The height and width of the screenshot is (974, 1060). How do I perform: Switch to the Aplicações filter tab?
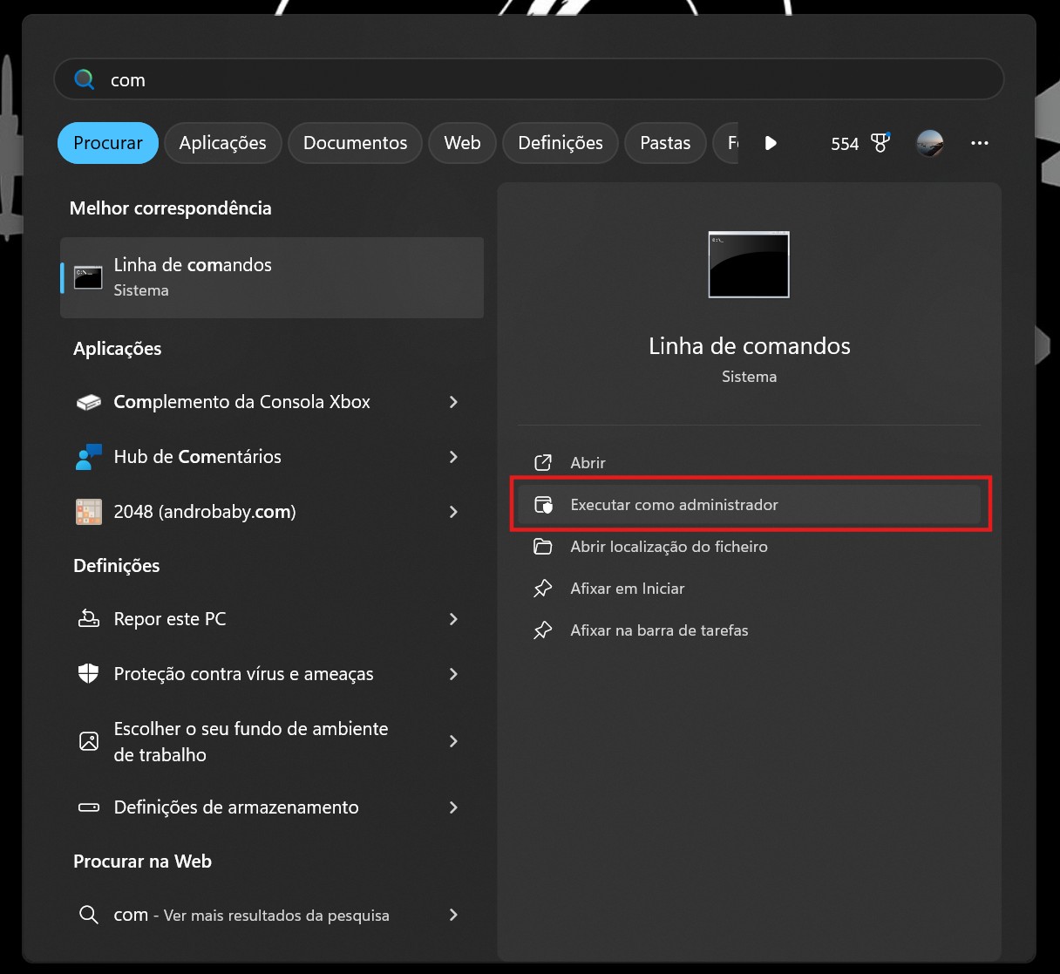point(222,143)
